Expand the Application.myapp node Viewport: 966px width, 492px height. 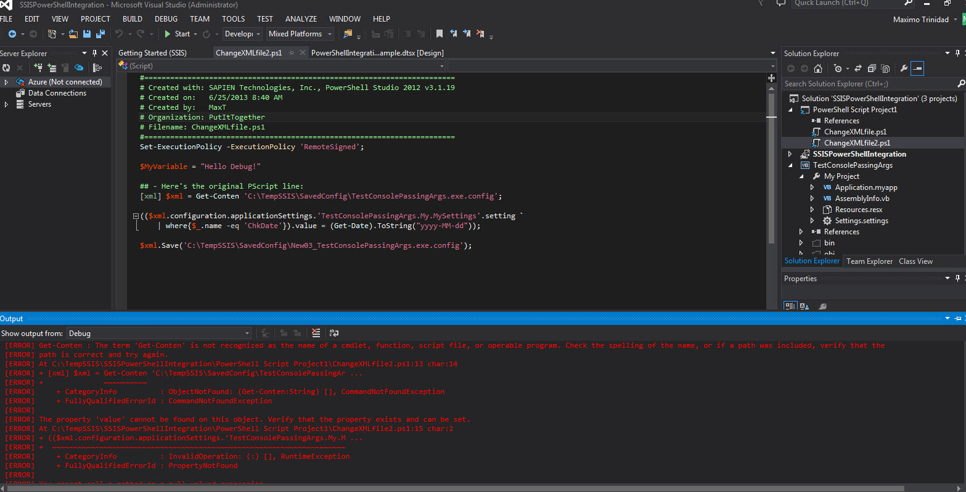click(813, 187)
